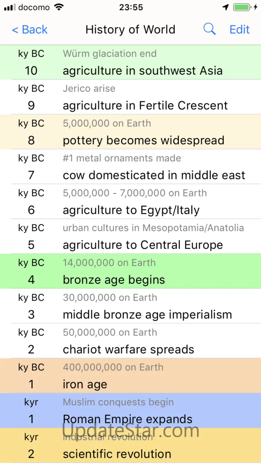
Task: Tap the search magnifier icon
Action: coord(209,30)
